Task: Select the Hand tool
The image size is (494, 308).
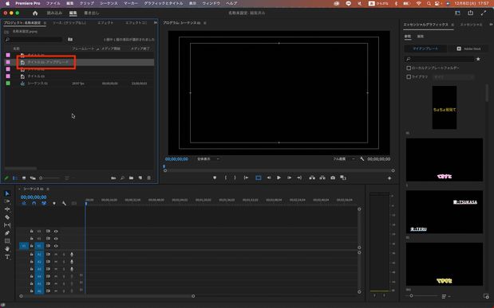Action: (7, 249)
